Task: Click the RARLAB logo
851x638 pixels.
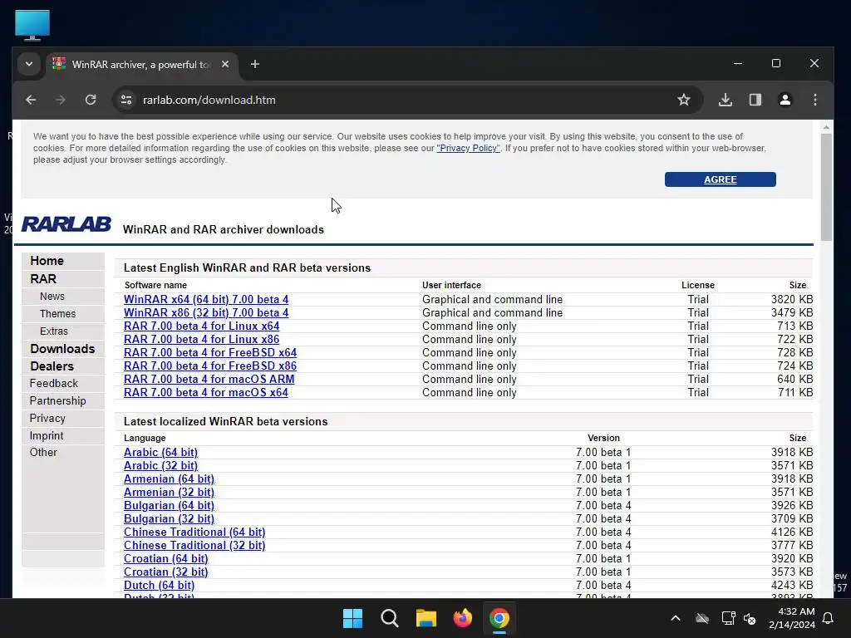Action: click(x=66, y=223)
